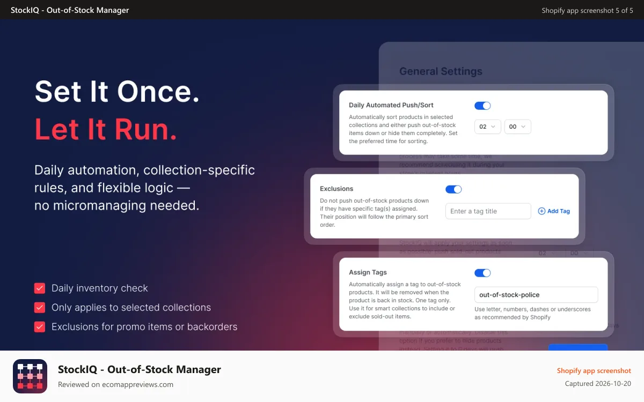
Task: Toggle the Exclusions switch
Action: tap(453, 189)
